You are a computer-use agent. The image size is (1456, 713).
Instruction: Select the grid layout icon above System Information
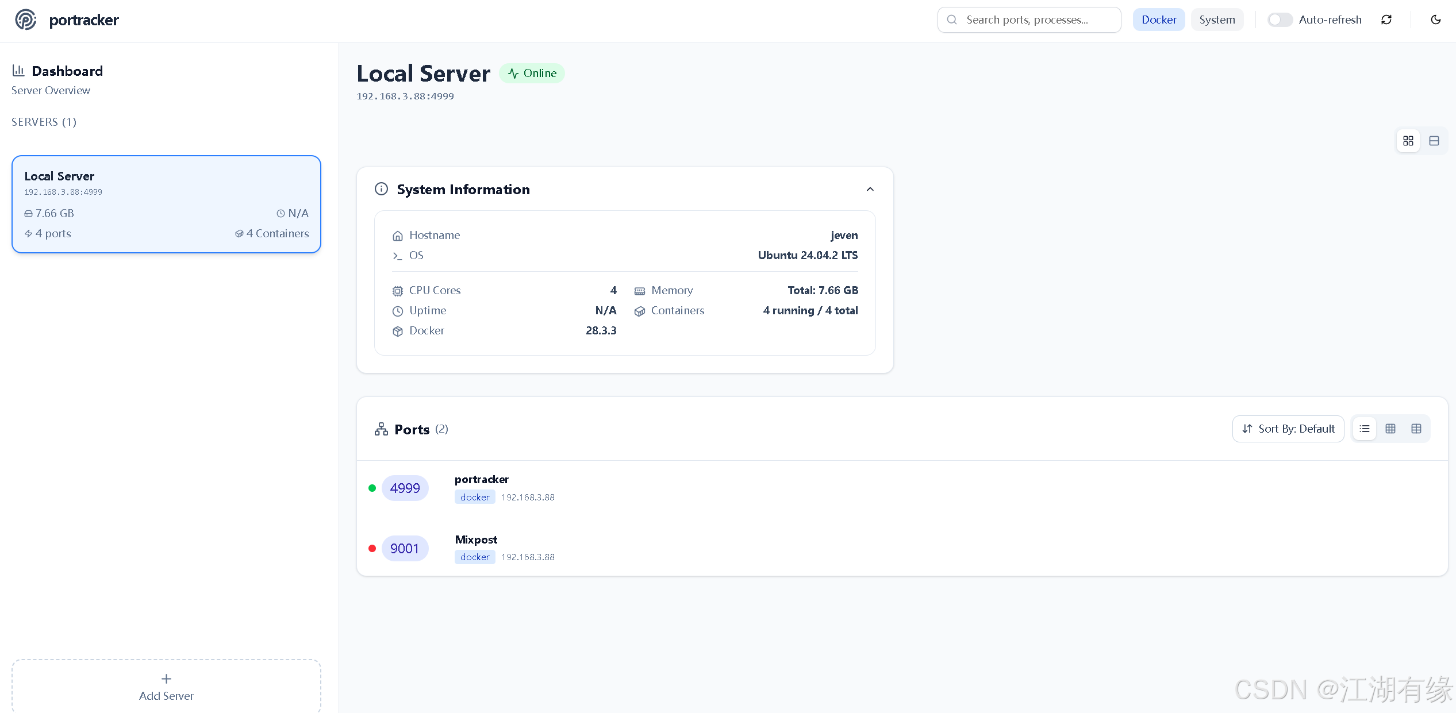pos(1408,141)
